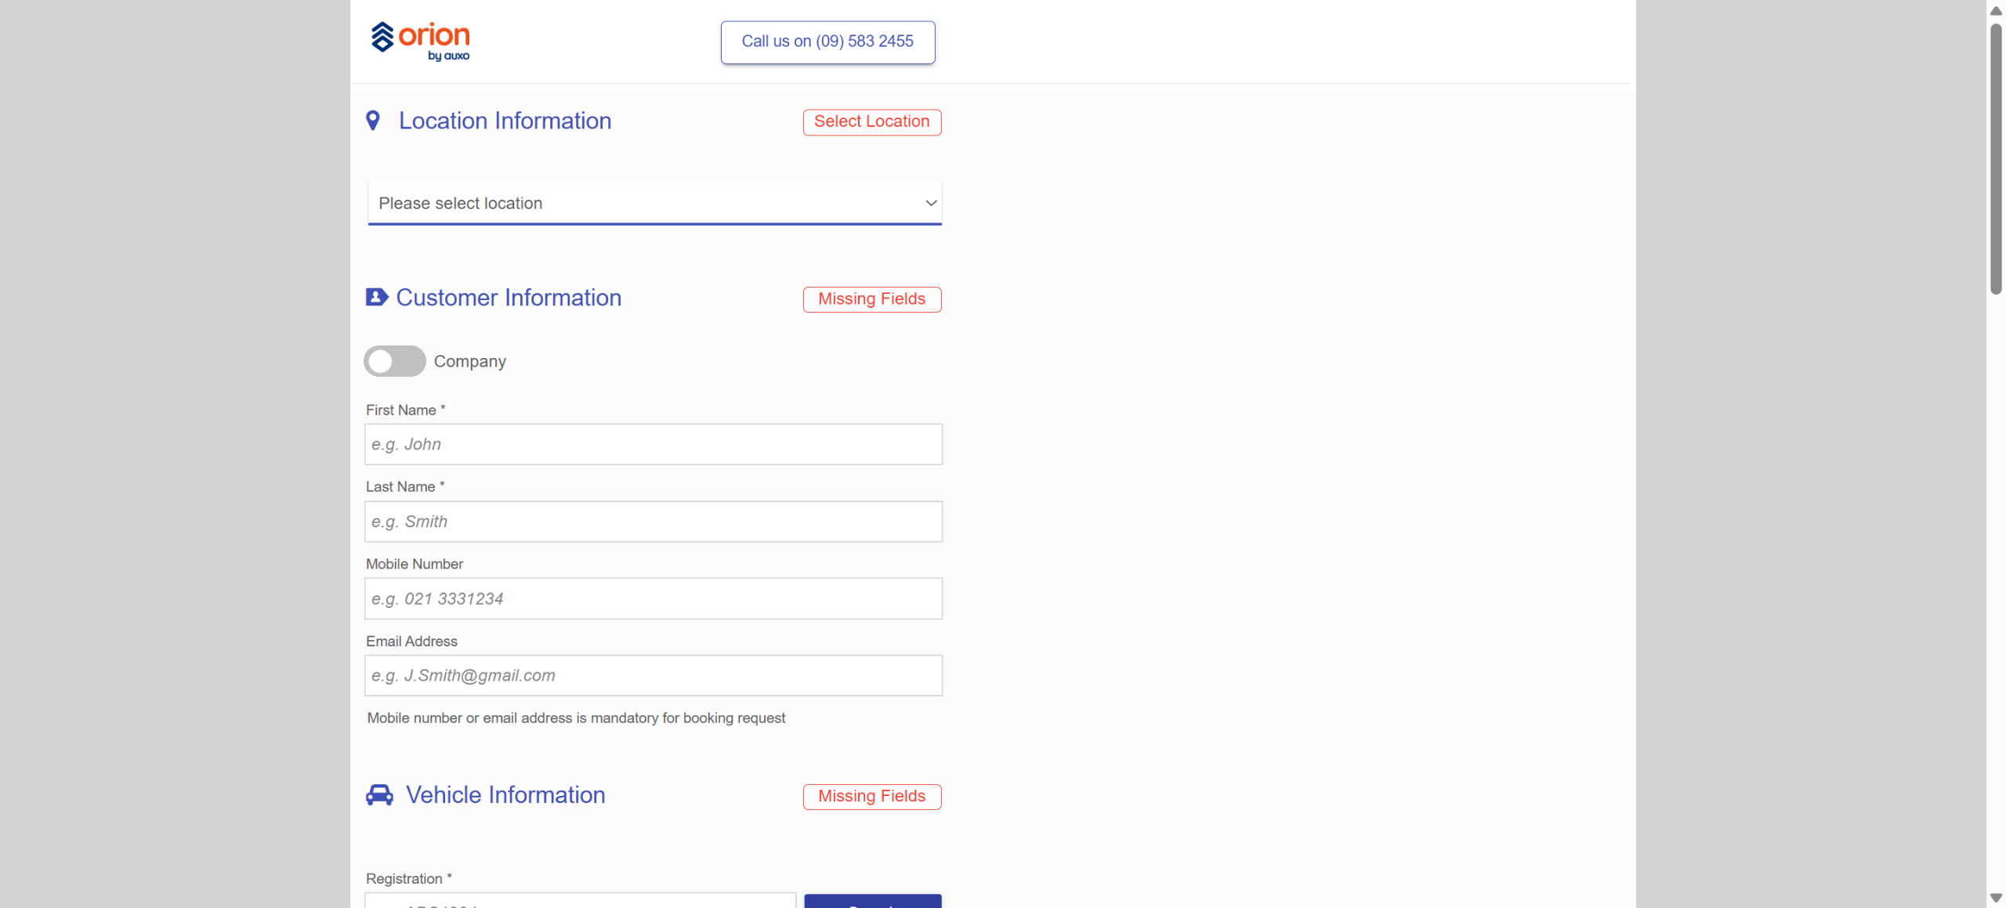Click the Registration input field
This screenshot has height=908, width=2006.
click(x=580, y=901)
